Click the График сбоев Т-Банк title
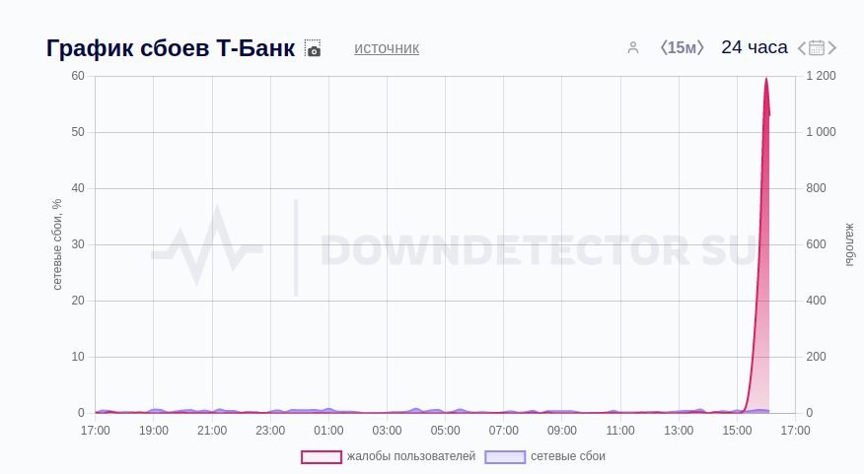 tap(171, 48)
